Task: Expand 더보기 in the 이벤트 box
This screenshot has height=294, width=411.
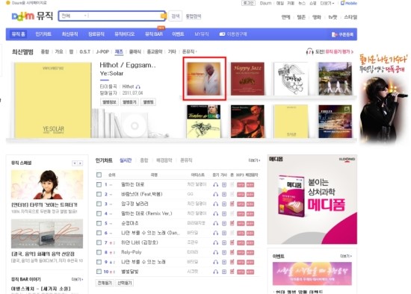Action: click(x=346, y=256)
